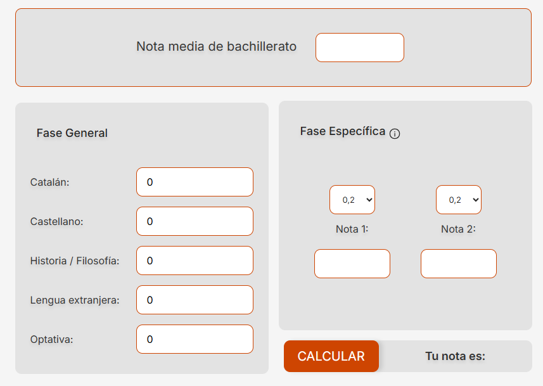Click the "Tu nota es:" result text
Viewport: 543px width, 386px height.
point(455,356)
